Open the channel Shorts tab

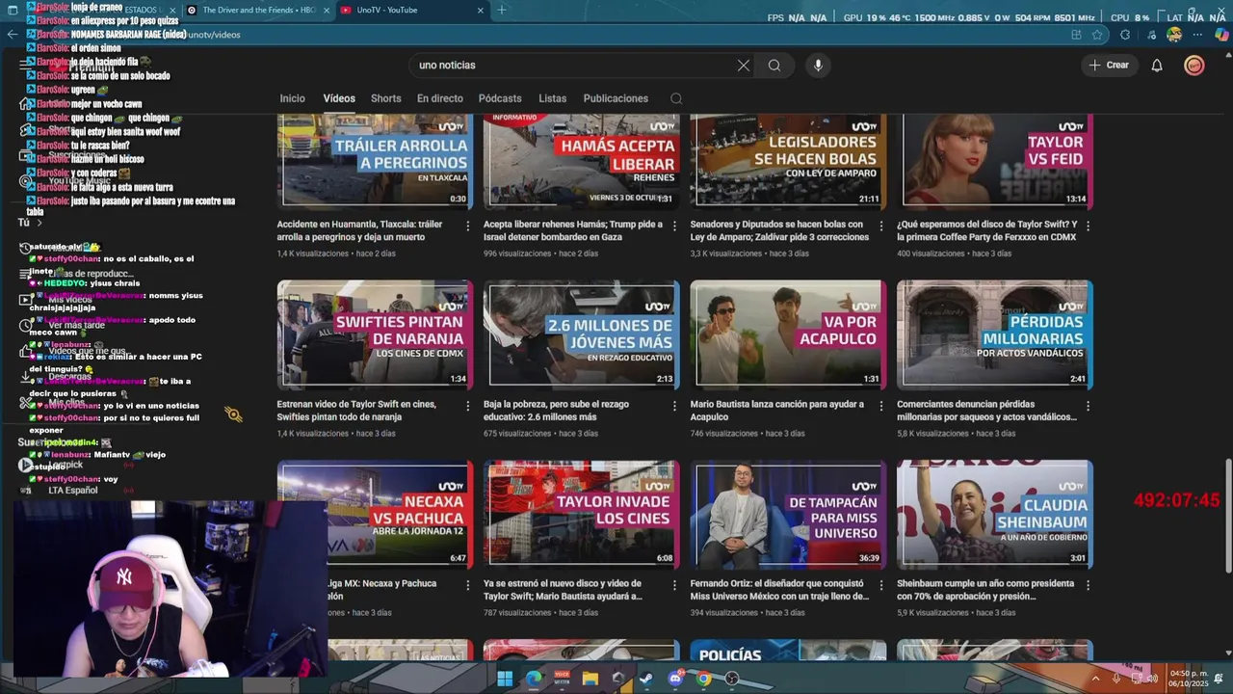[x=385, y=98]
